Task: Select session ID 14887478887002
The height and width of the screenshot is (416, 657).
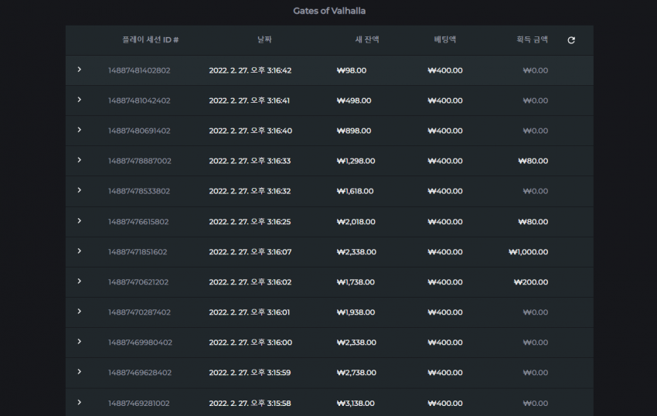Action: click(140, 161)
